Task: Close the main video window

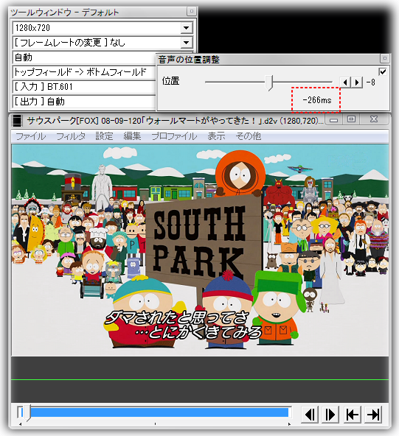Action: 374,120
